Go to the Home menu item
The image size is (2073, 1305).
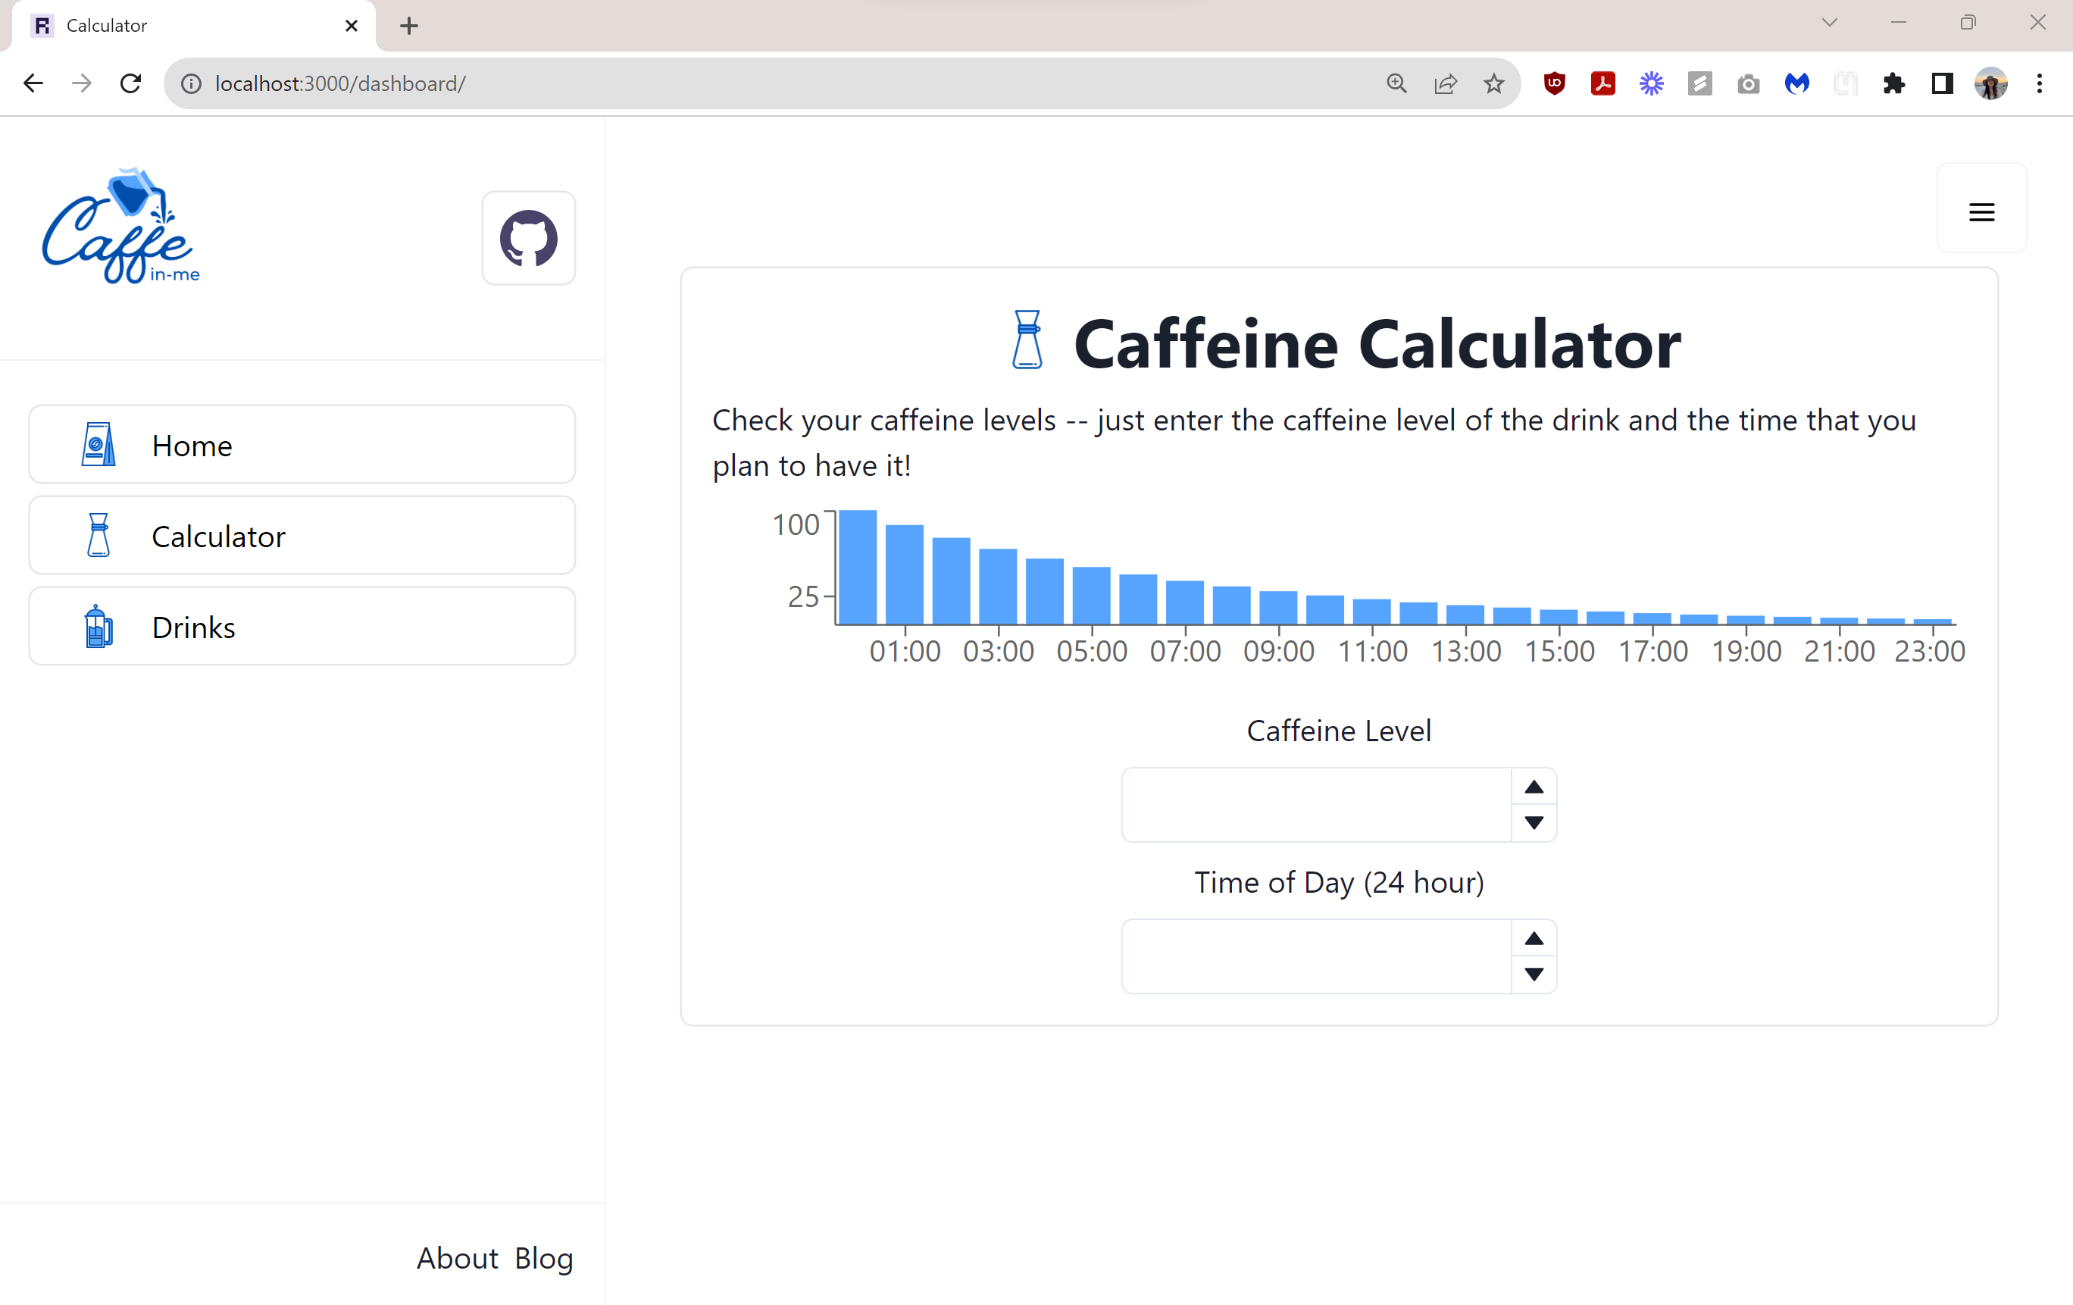pos(302,445)
